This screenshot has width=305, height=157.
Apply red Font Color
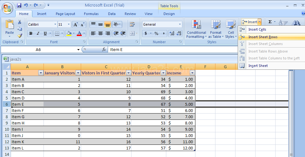79,33
